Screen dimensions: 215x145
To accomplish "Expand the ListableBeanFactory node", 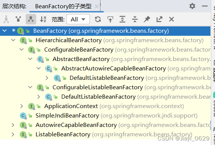I will point(13,134).
